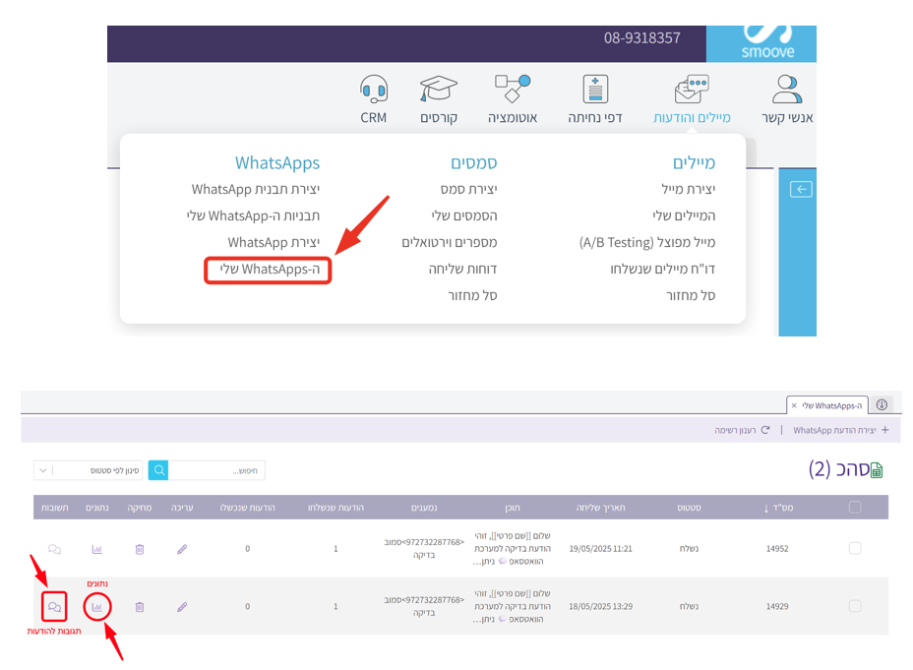Expand the filter by status dropdown

click(x=89, y=470)
